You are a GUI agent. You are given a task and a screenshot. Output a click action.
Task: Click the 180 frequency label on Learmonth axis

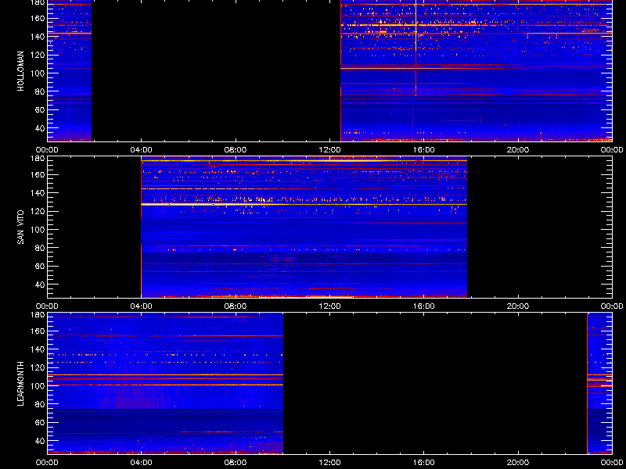click(37, 315)
